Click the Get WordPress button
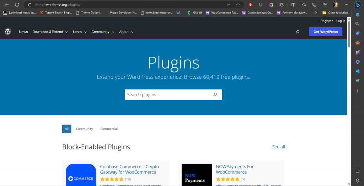The width and height of the screenshot is (364, 186). (326, 32)
